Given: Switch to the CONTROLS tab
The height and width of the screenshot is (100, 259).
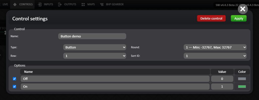Looking at the screenshot, I should pos(22,4).
